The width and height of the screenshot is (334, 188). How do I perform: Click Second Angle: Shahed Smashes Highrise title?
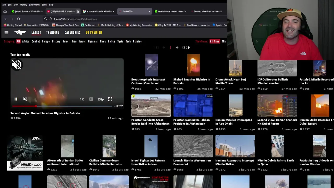45,113
